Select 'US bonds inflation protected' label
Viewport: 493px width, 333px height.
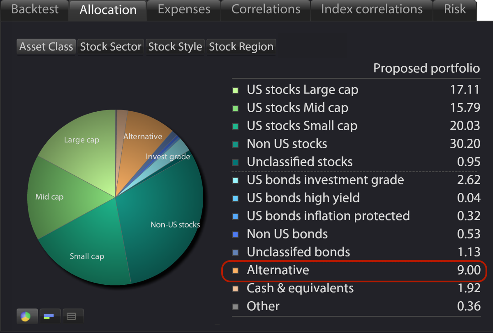[328, 216]
